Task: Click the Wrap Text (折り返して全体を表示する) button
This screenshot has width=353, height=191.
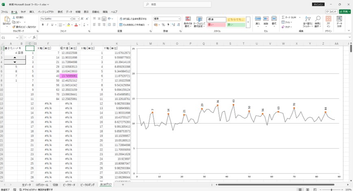Action: pyautogui.click(x=133, y=19)
